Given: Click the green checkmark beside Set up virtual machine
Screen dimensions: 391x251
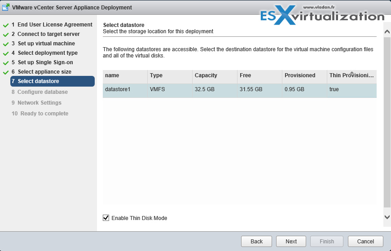Looking at the screenshot, I should click(x=6, y=44).
